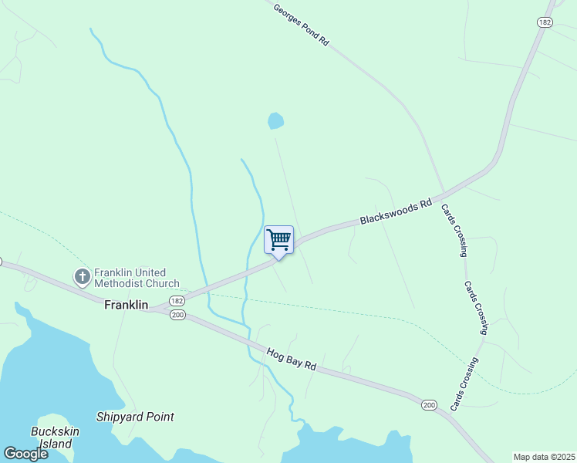Click the small pond north of the store
Viewport: 577px width, 463px height.
pos(275,121)
